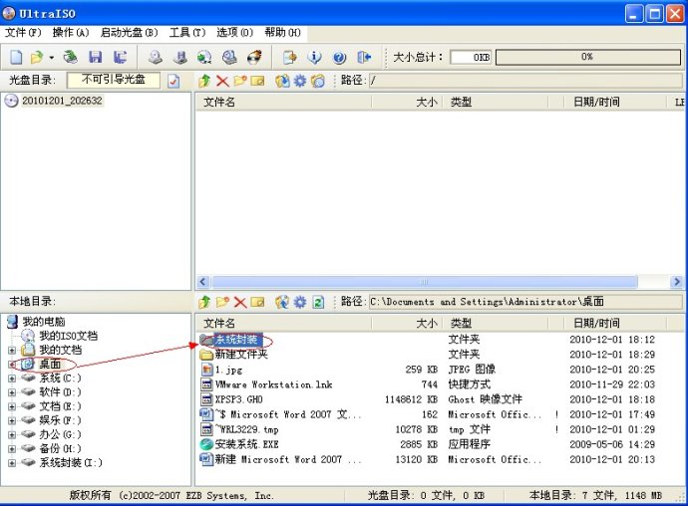Click the local pane gear Properties icon
Viewport: 688px width, 506px height.
click(x=300, y=302)
